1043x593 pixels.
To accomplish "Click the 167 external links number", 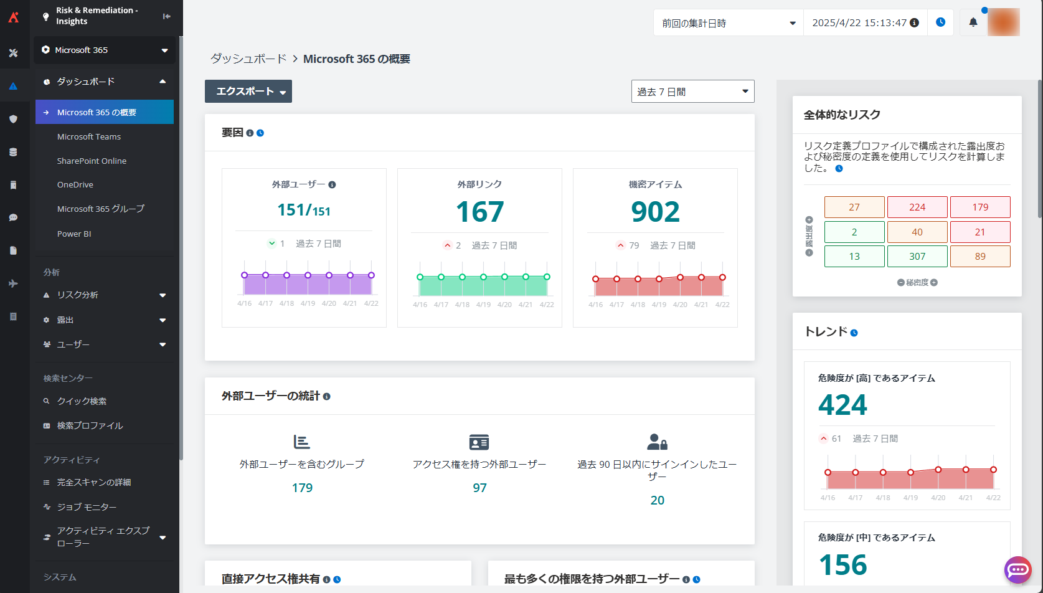I will pyautogui.click(x=479, y=212).
